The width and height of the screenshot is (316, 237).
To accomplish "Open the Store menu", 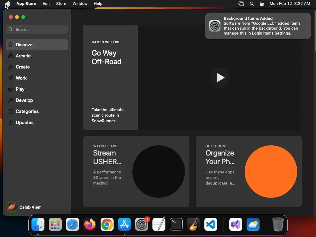I will point(61,4).
